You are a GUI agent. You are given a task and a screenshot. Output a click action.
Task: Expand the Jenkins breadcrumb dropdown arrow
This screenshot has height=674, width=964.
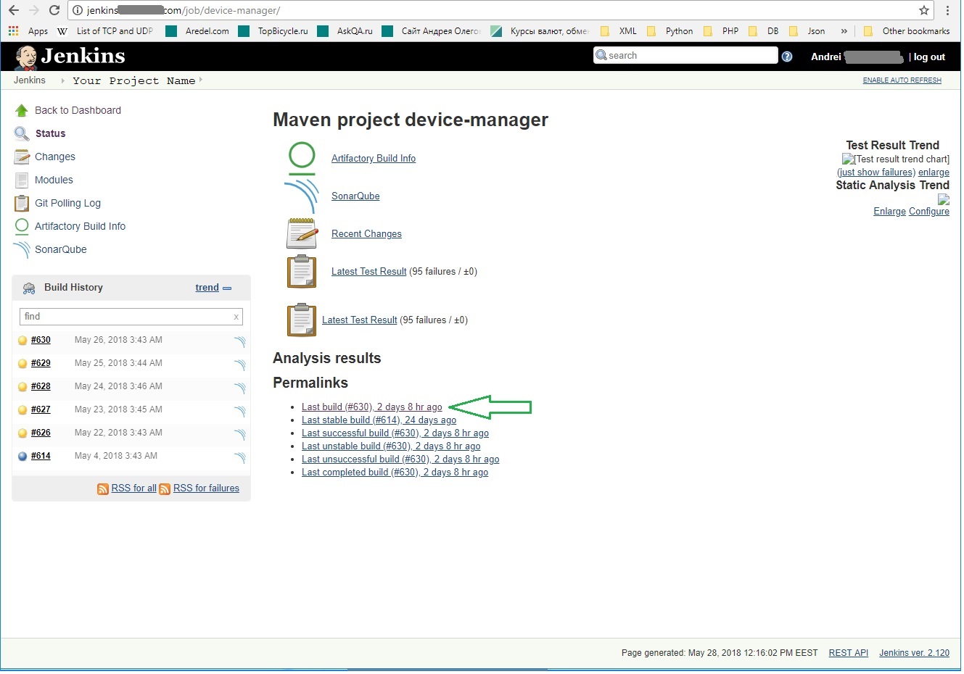pos(62,80)
